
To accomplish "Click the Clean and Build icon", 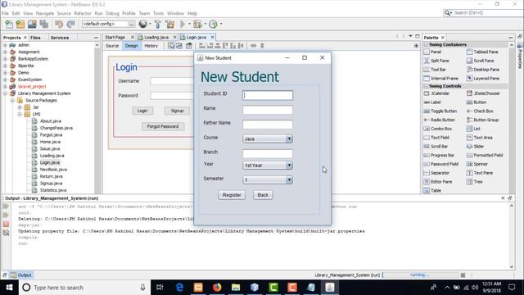I will pyautogui.click(x=169, y=24).
